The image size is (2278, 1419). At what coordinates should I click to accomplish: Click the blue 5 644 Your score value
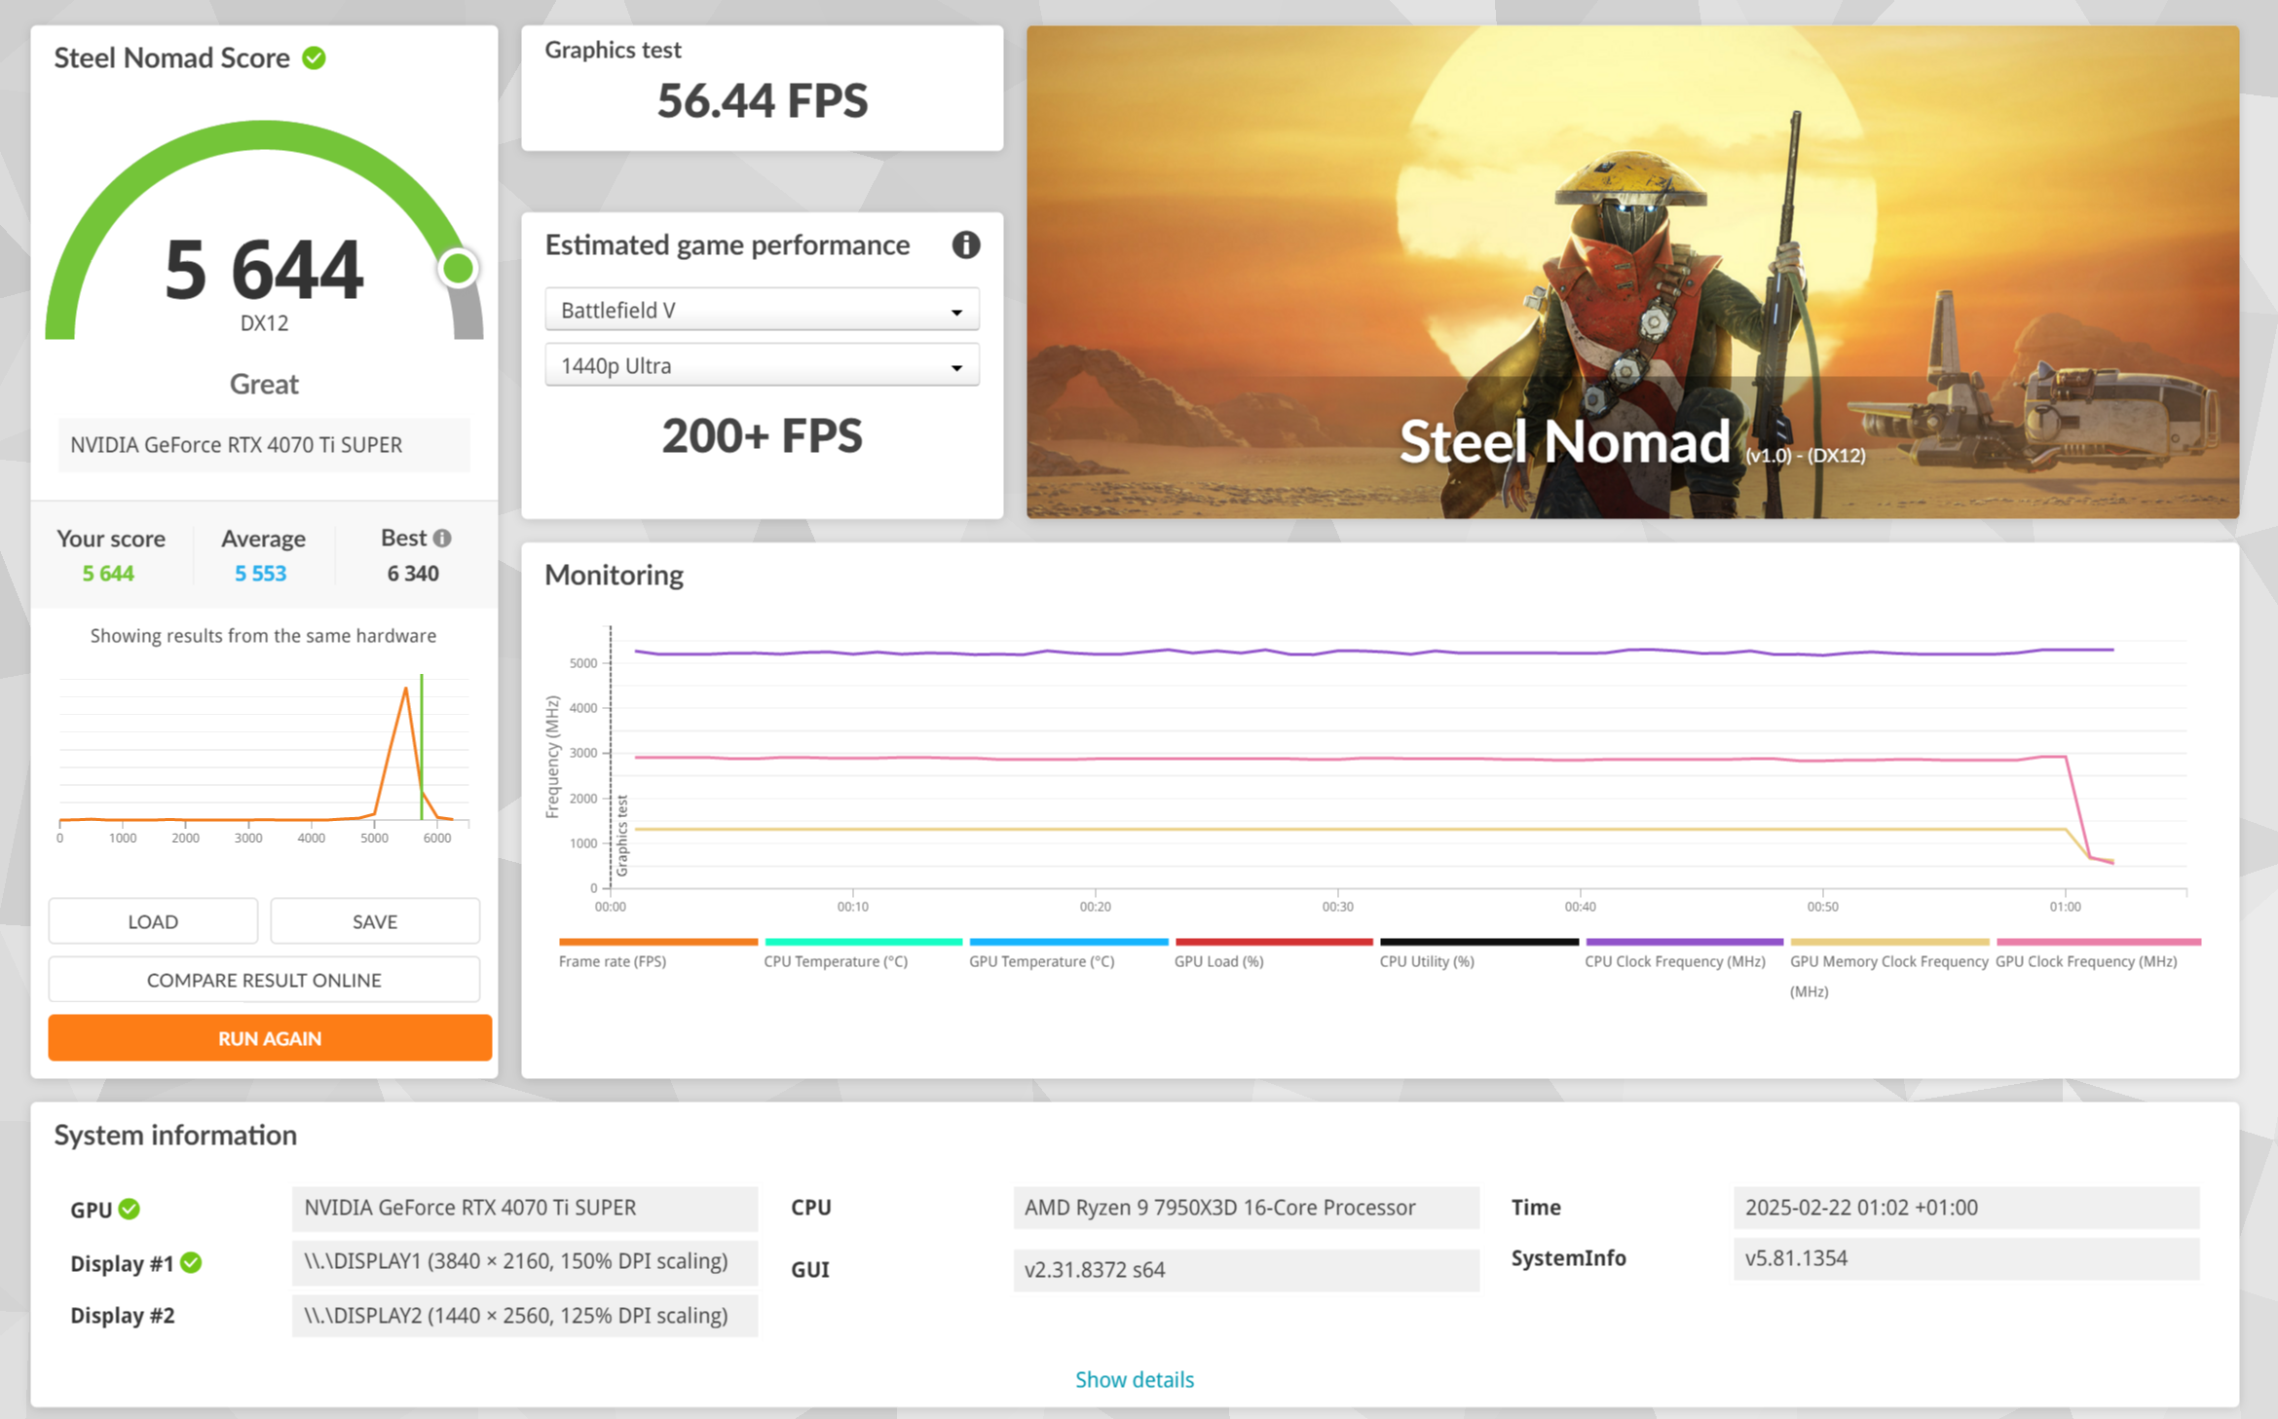point(107,573)
